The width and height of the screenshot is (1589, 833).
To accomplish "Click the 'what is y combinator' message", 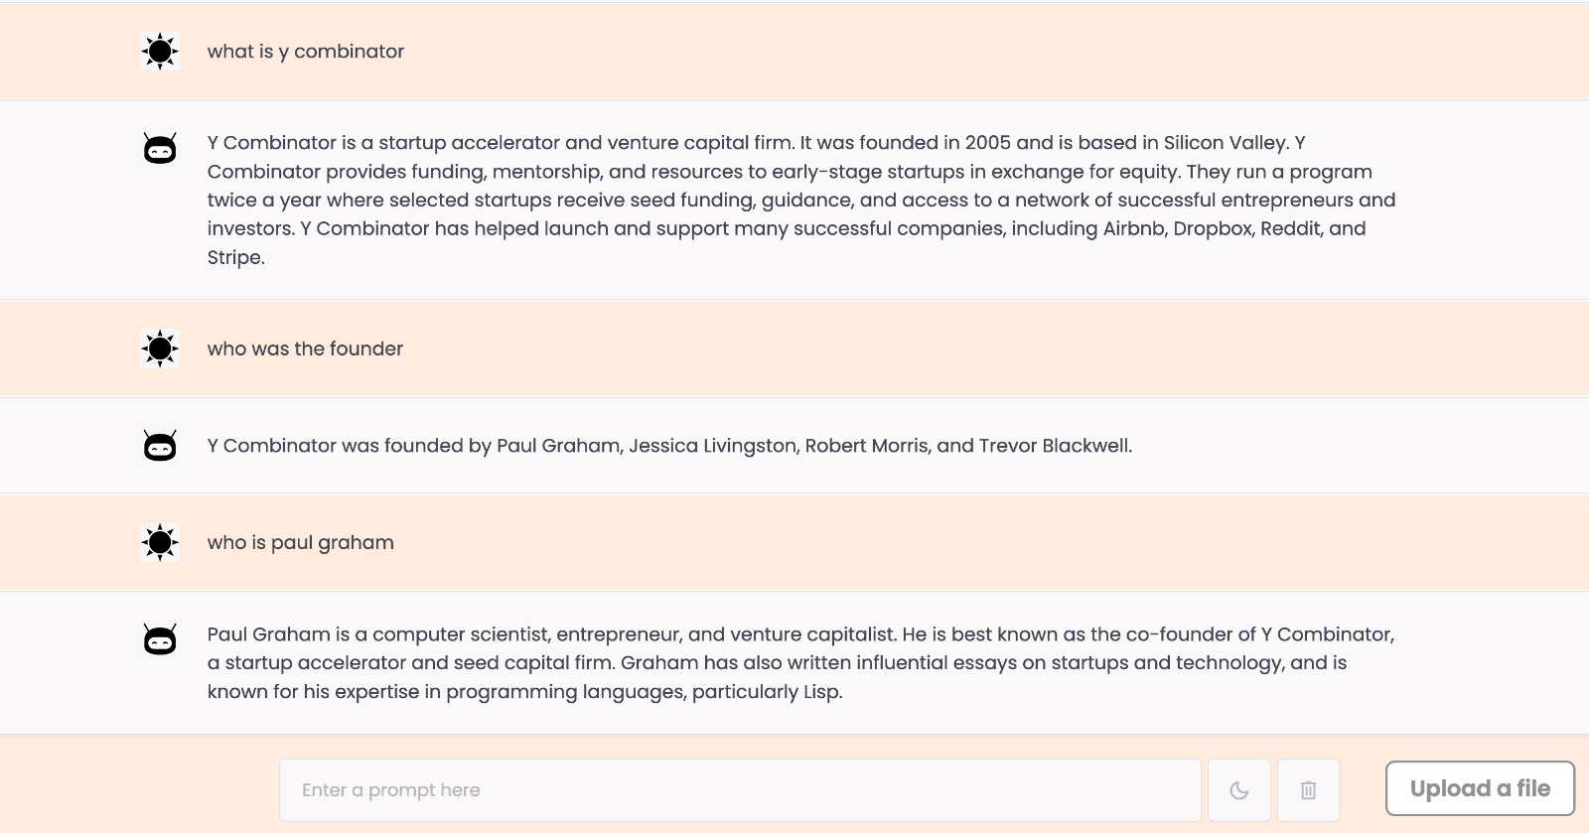I will 306,52.
